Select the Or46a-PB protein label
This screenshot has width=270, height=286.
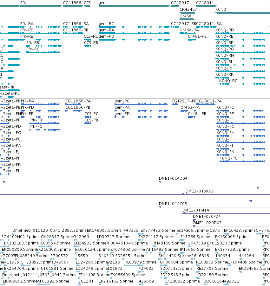pos(197,114)
